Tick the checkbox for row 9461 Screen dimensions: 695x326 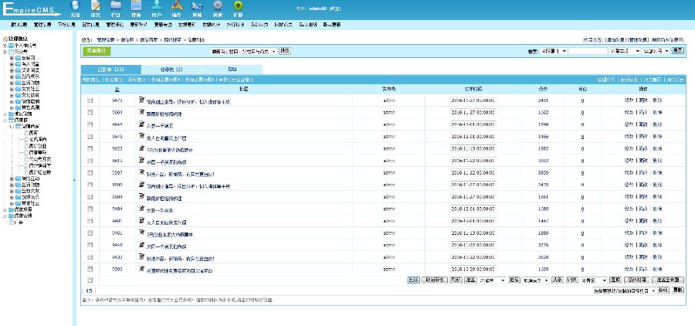click(90, 233)
